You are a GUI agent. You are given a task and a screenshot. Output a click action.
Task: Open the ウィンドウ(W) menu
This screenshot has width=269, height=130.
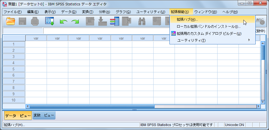206,12
